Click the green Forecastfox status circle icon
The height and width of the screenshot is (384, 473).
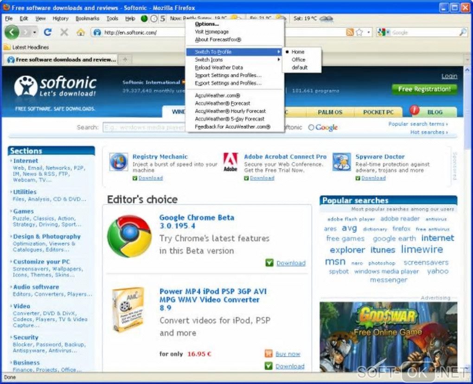tap(144, 19)
